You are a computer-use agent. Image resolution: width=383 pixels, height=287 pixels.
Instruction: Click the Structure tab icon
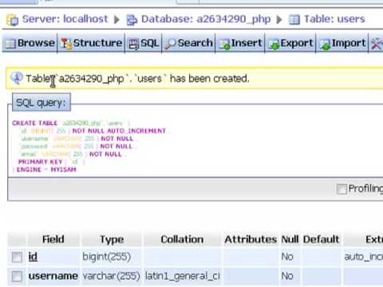pos(66,44)
